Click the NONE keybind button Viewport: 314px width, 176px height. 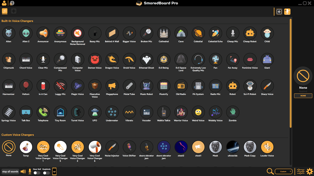pyautogui.click(x=303, y=96)
